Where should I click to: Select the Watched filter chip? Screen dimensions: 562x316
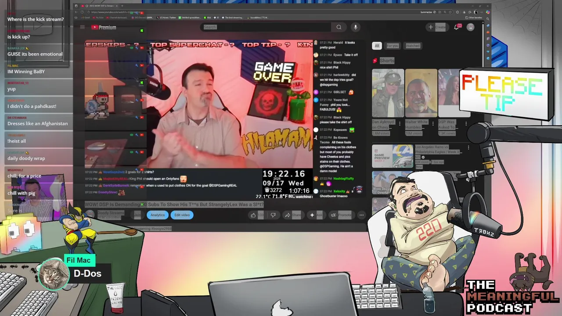tap(413, 46)
